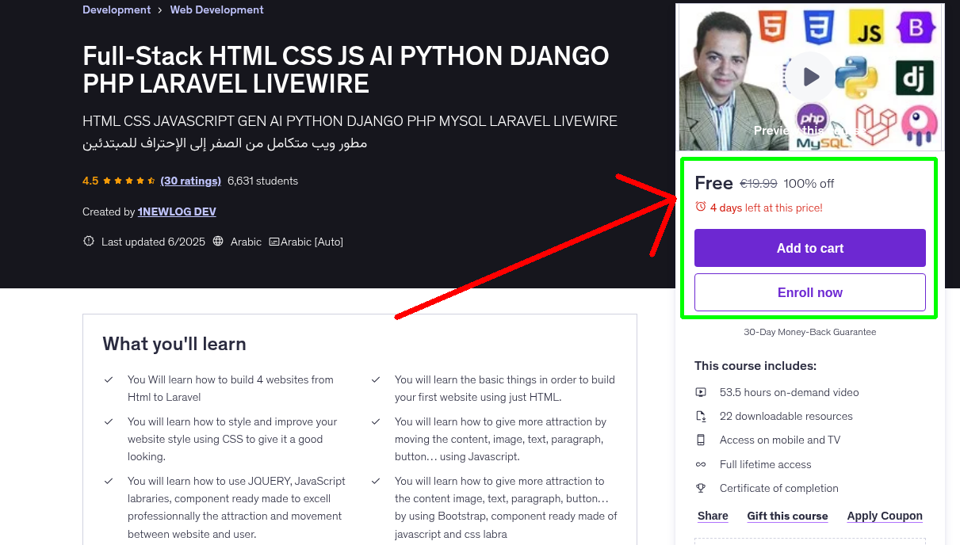Viewport: 960px width, 545px height.
Task: Click the Enroll now button
Action: (x=810, y=292)
